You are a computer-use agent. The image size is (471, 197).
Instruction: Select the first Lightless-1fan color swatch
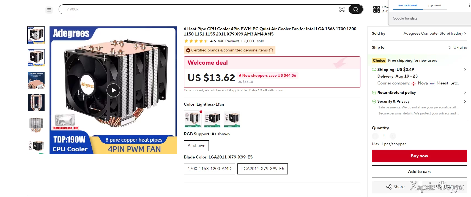click(193, 119)
